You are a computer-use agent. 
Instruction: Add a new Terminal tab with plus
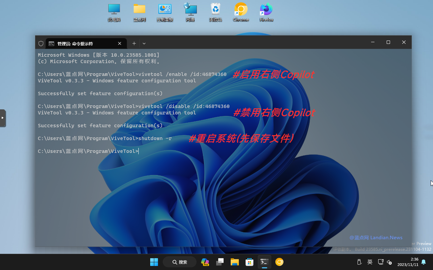point(134,44)
